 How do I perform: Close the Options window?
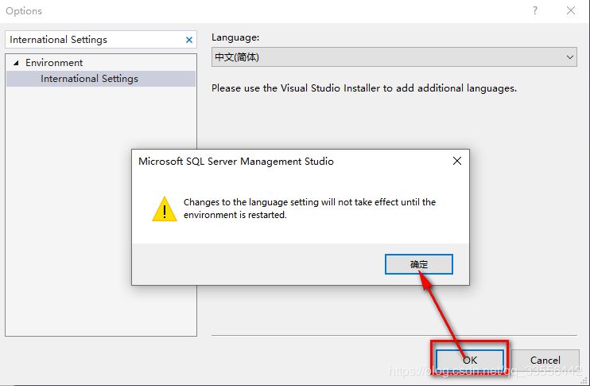[571, 10]
